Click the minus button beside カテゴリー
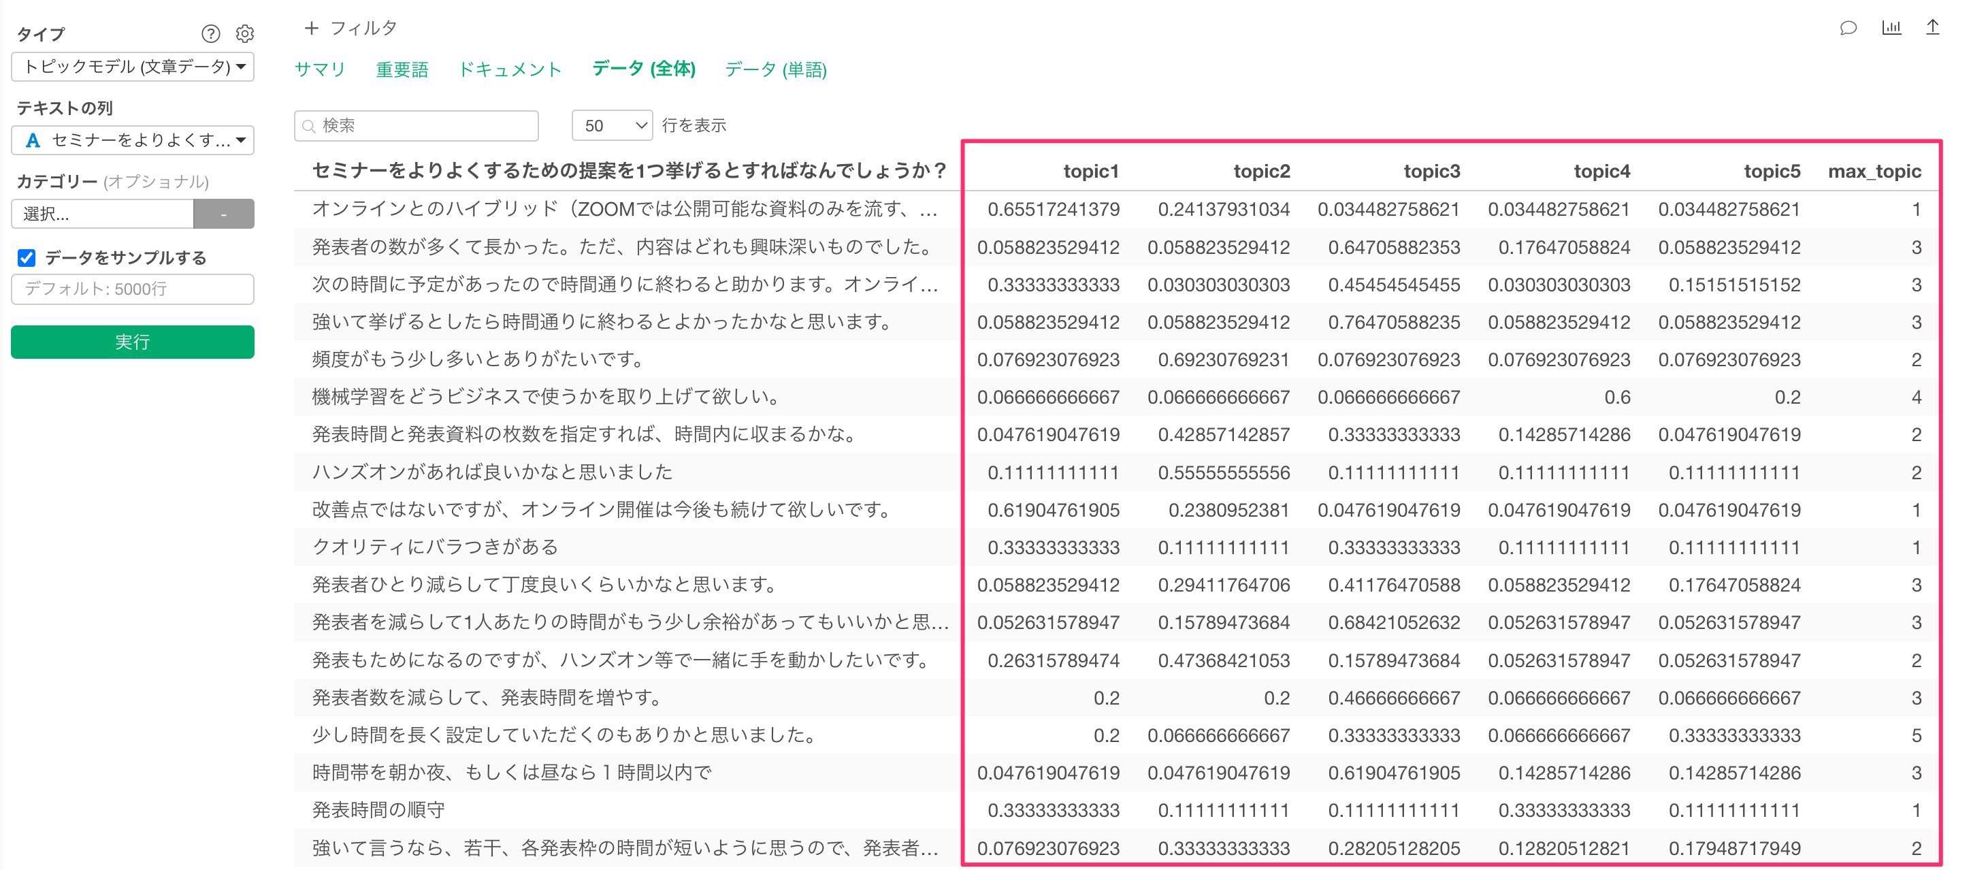Viewport: 1971px width, 870px height. (223, 214)
